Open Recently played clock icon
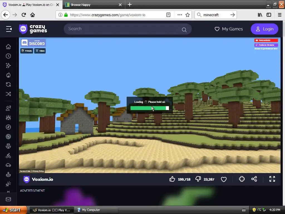 click(8, 56)
